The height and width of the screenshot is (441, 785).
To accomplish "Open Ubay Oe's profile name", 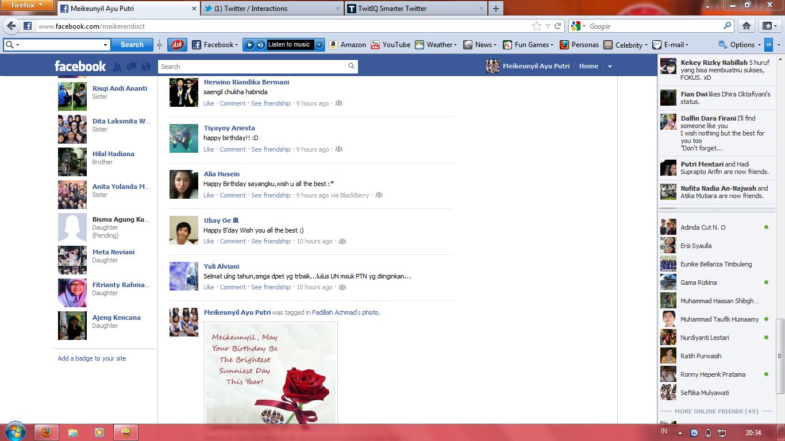I will (221, 220).
